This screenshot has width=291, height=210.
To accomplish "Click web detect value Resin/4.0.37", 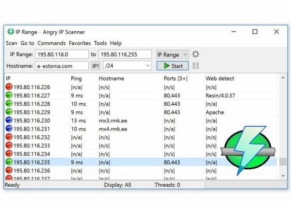I will 220,96.
